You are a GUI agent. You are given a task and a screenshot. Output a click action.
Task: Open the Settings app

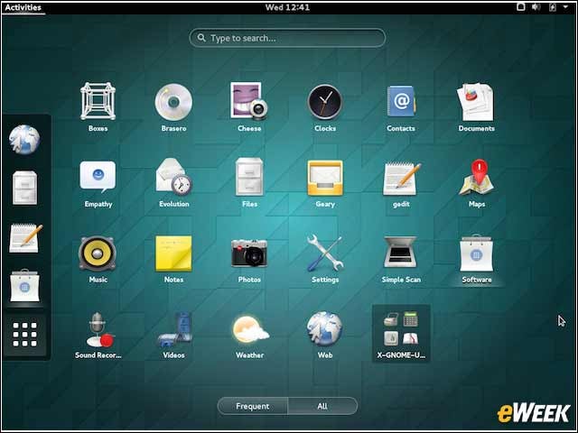[x=325, y=259]
